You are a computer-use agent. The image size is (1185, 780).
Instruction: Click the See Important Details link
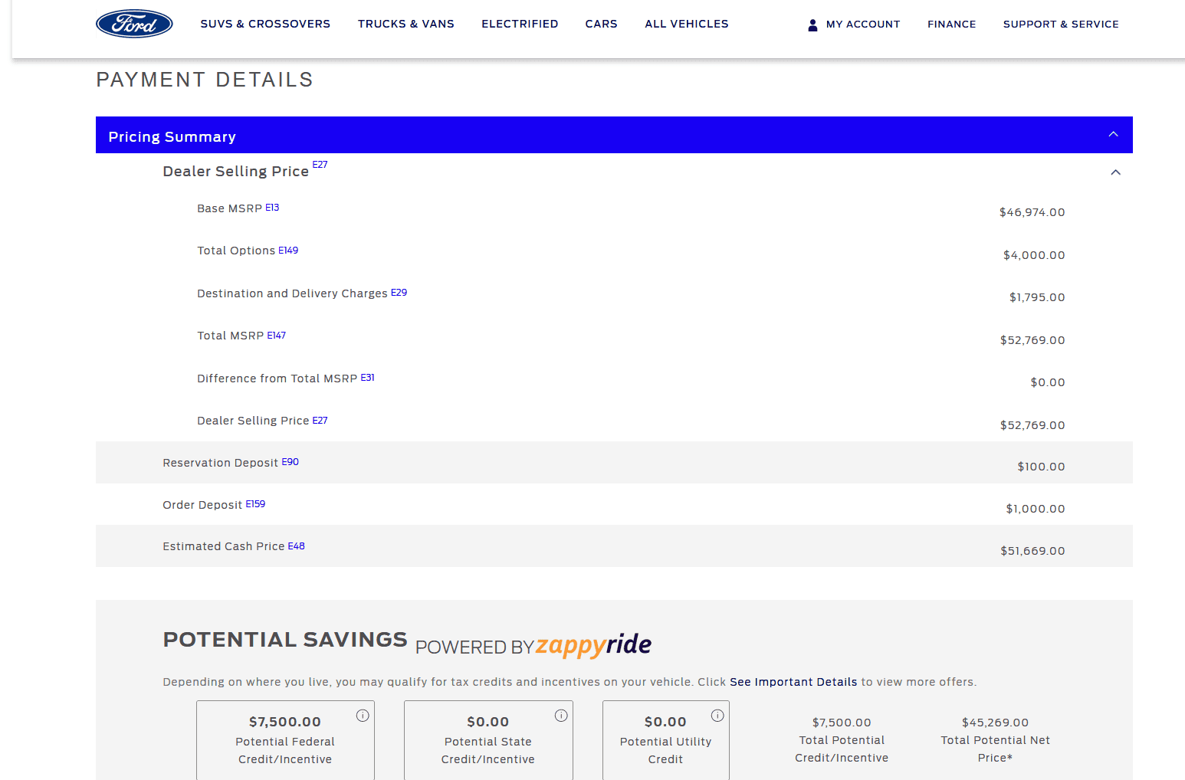793,682
